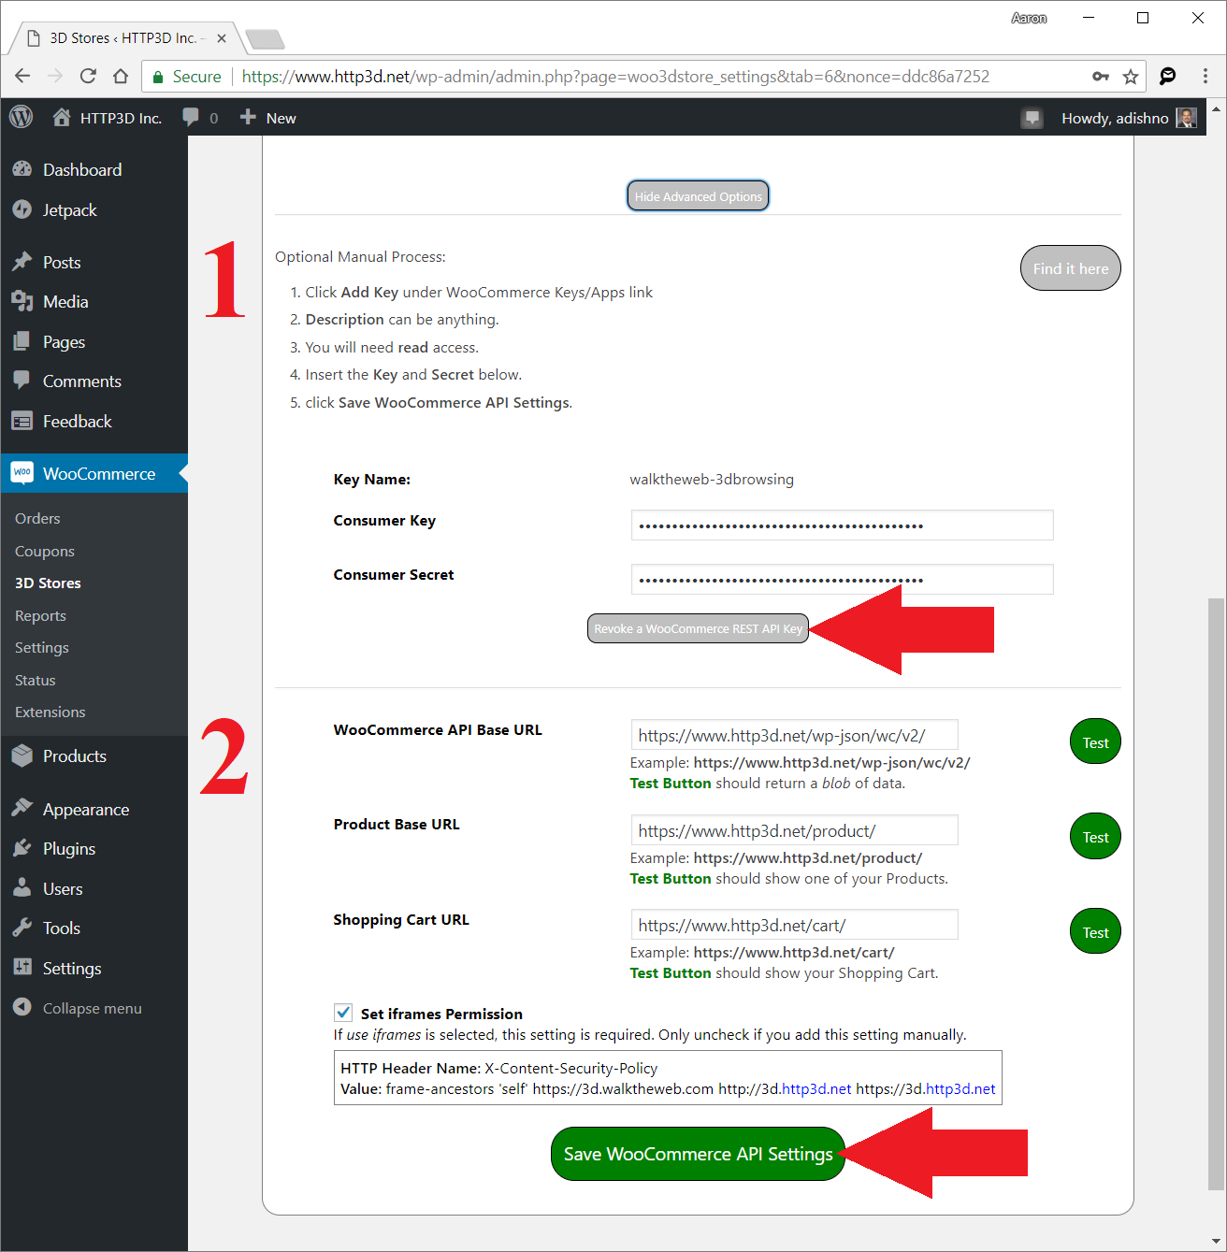Uncheck Set iframes Permission checkbox
This screenshot has height=1252, width=1227.
[x=343, y=1013]
